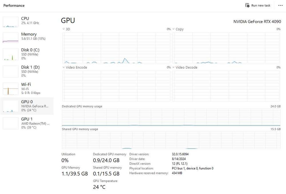Click inside the Copy utilization graph
The image size is (286, 194).
point(226,48)
